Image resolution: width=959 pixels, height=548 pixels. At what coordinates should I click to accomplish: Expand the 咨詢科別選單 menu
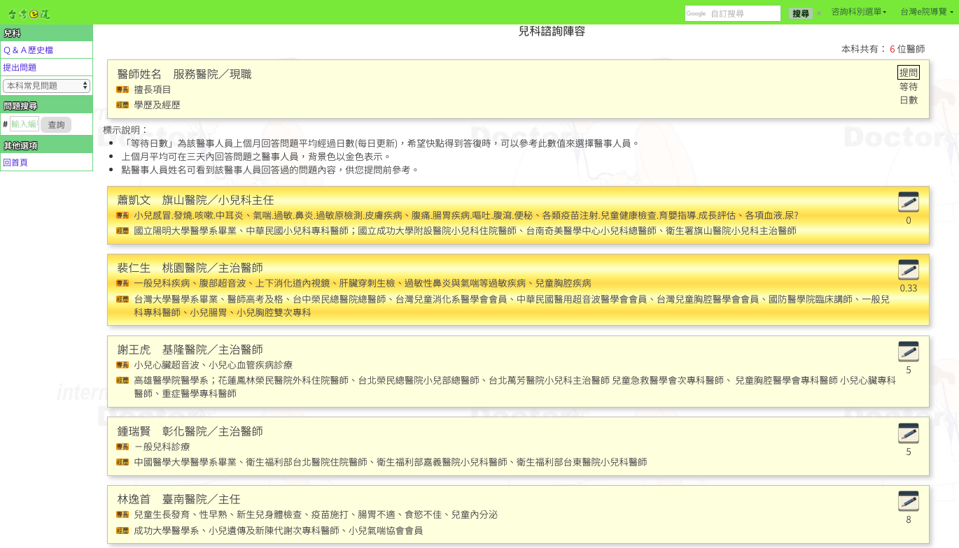tap(858, 12)
